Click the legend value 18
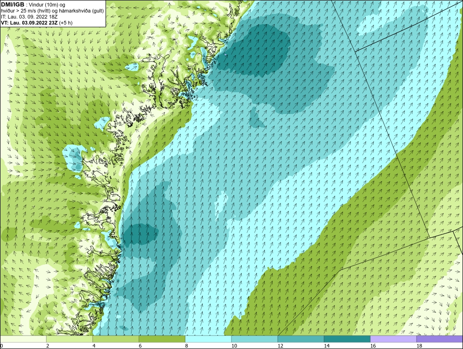463x349 pixels. coord(419,346)
